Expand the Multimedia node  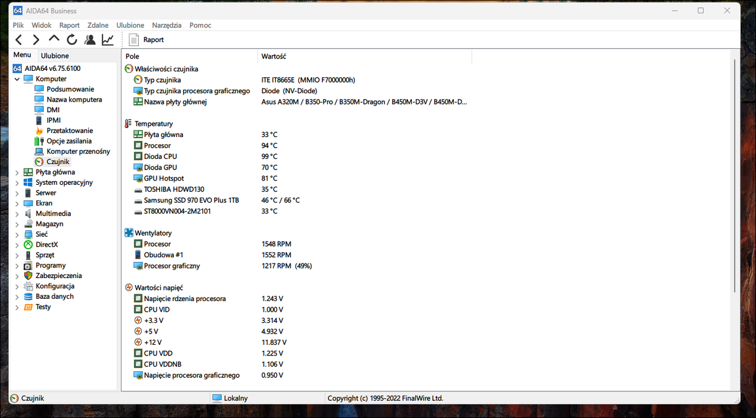coord(17,214)
